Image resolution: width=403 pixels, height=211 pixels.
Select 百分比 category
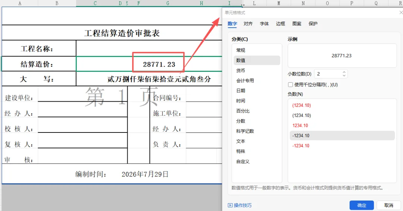pyautogui.click(x=257, y=111)
